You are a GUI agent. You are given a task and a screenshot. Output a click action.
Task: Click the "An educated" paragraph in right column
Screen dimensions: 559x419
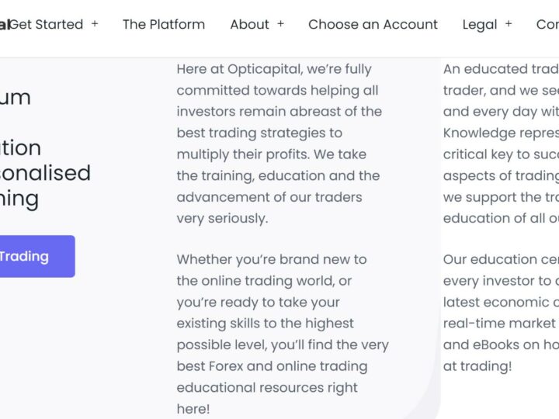click(501, 144)
